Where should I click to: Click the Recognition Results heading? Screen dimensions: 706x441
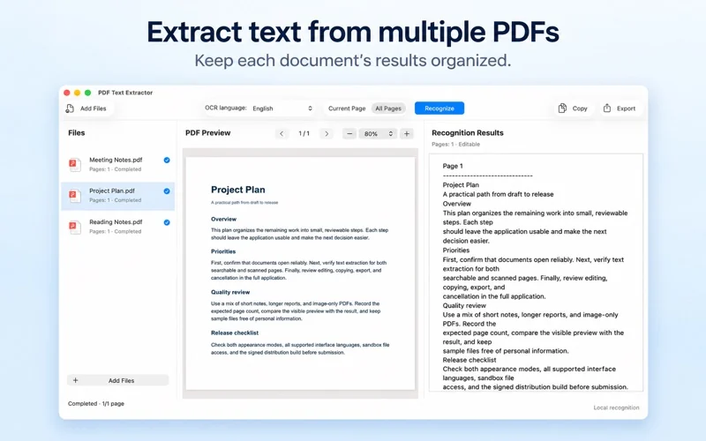click(468, 133)
